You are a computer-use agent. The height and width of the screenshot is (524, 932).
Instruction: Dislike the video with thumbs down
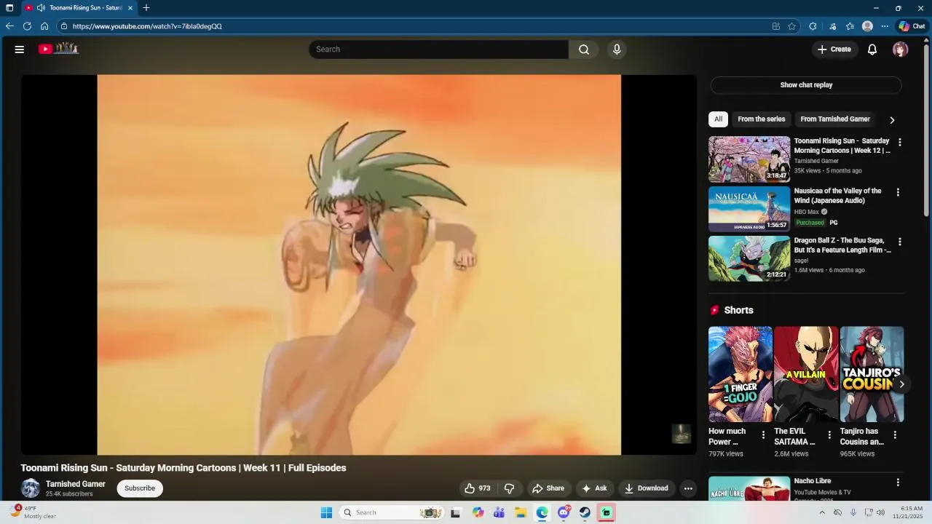click(x=510, y=488)
